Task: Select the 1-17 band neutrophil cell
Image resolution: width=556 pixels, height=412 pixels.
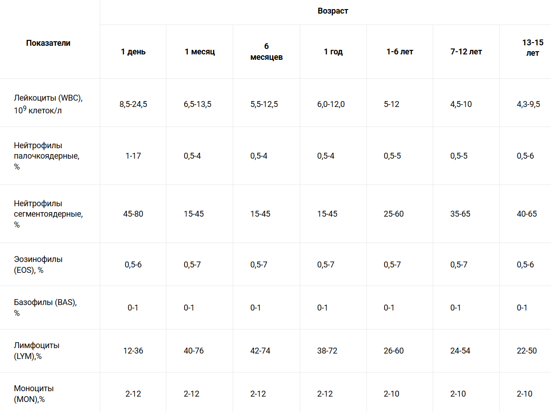Action: [133, 156]
